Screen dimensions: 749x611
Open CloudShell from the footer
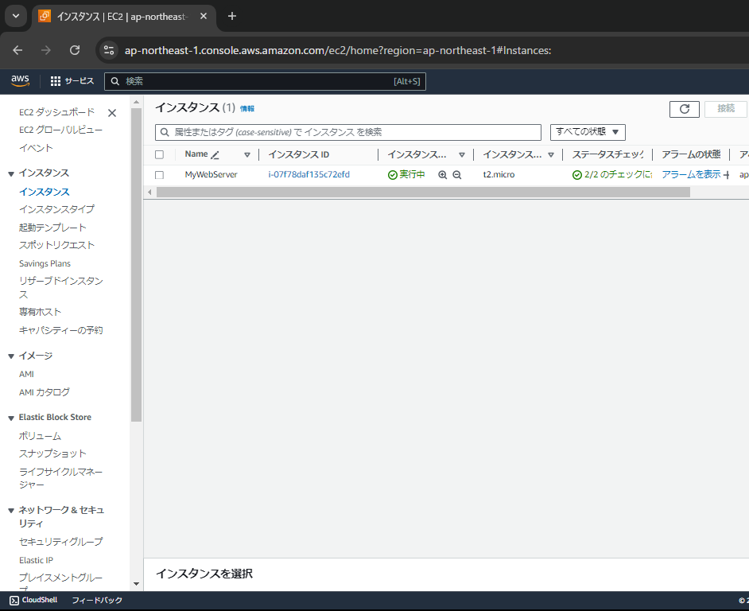[x=33, y=600]
